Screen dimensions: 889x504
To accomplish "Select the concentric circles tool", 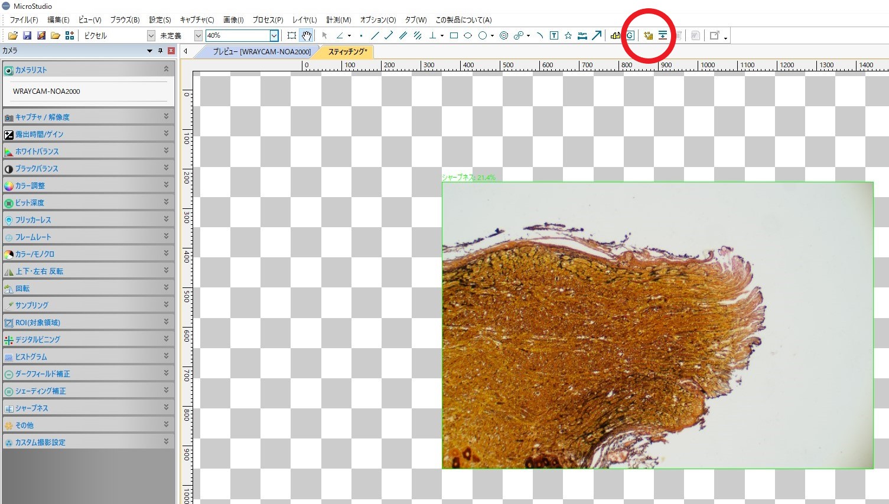I will [504, 35].
